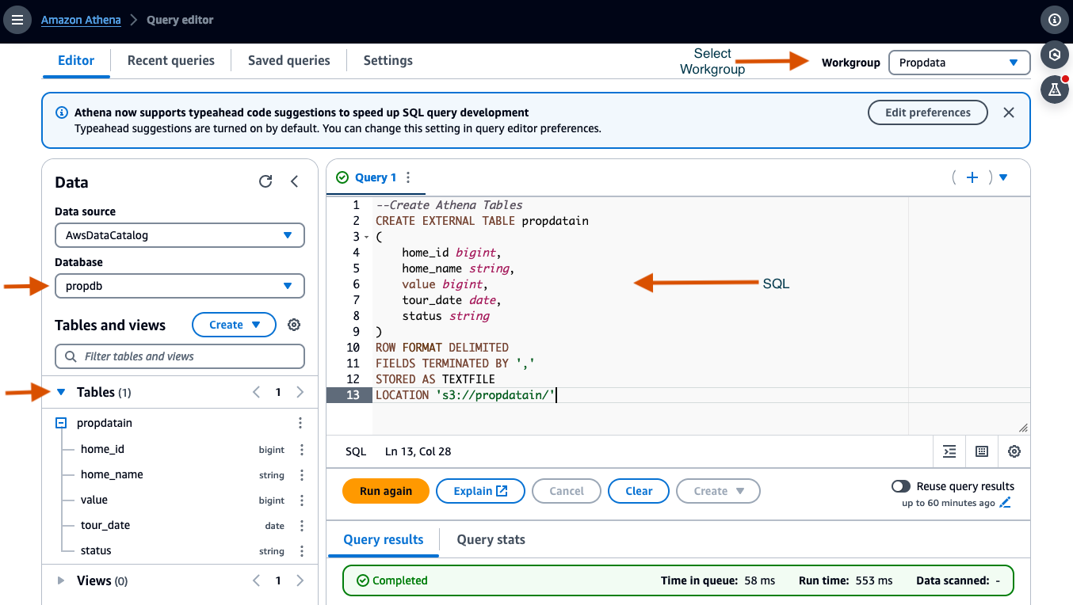Screen dimensions: 1073x605
Task: Click the Filter tables and views field
Action: [x=180, y=356]
